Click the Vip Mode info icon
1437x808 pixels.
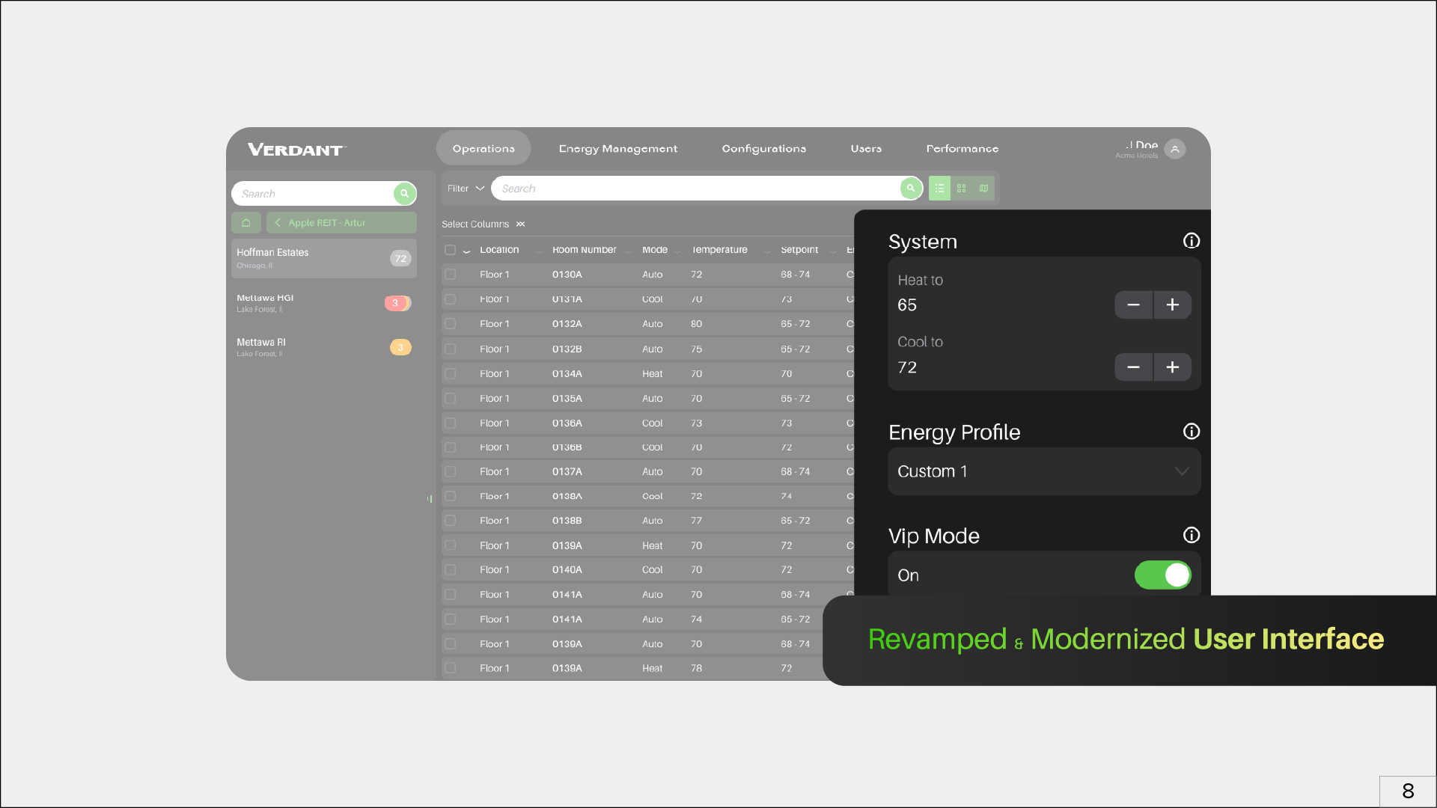1191,535
